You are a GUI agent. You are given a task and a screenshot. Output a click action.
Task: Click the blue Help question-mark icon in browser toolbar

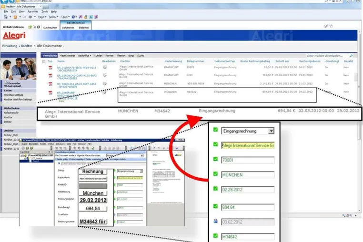click(x=73, y=17)
